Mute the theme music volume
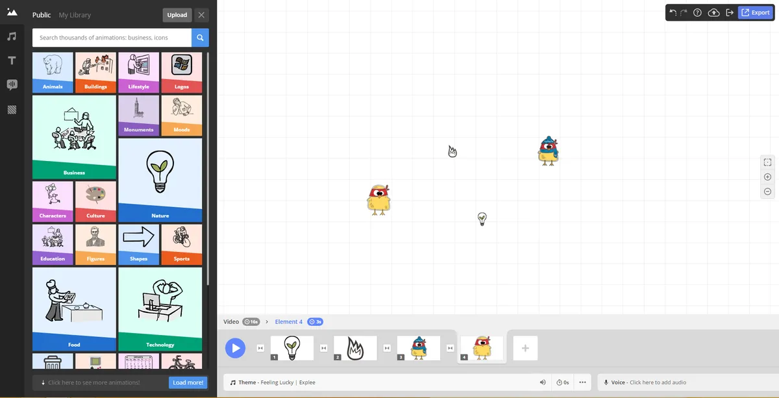The width and height of the screenshot is (779, 398). (543, 382)
